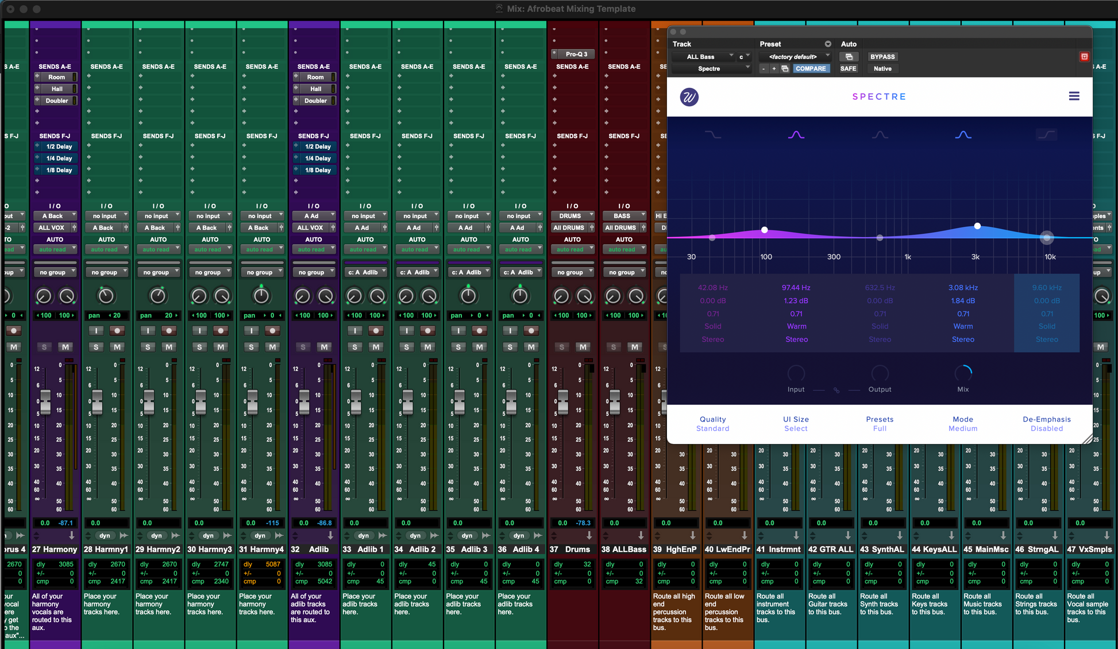1118x649 pixels.
Task: Click the 37 Drums volume fader
Action: [x=563, y=400]
